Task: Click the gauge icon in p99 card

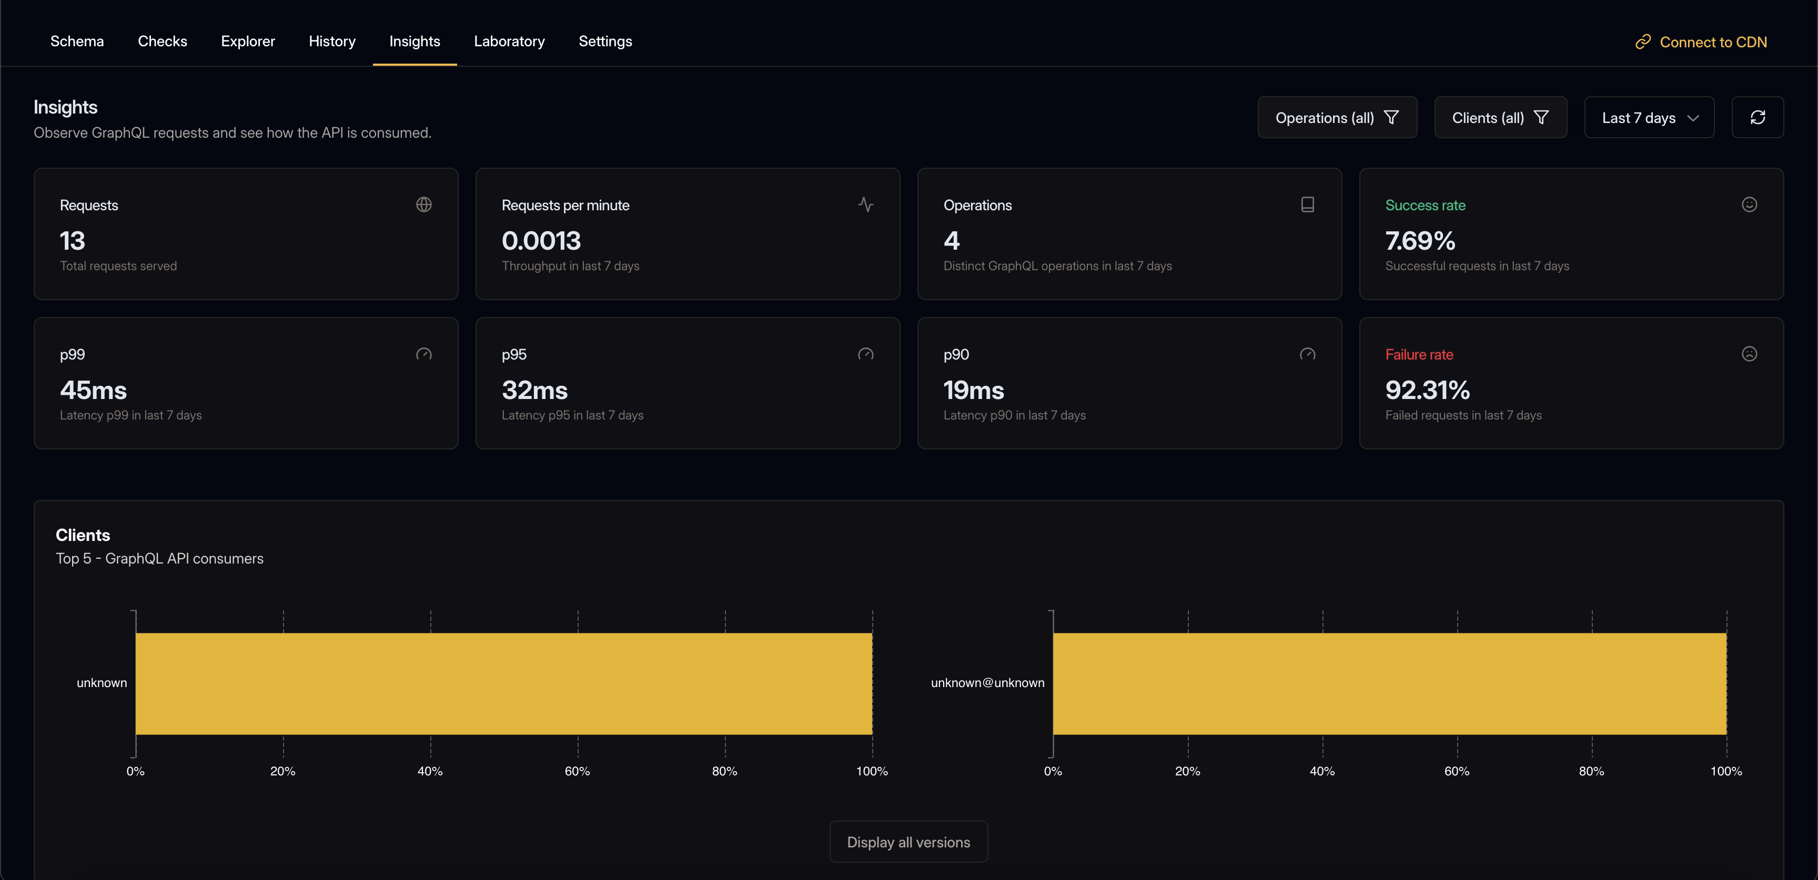Action: pos(423,354)
